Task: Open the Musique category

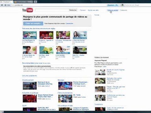Action: (x=61, y=80)
